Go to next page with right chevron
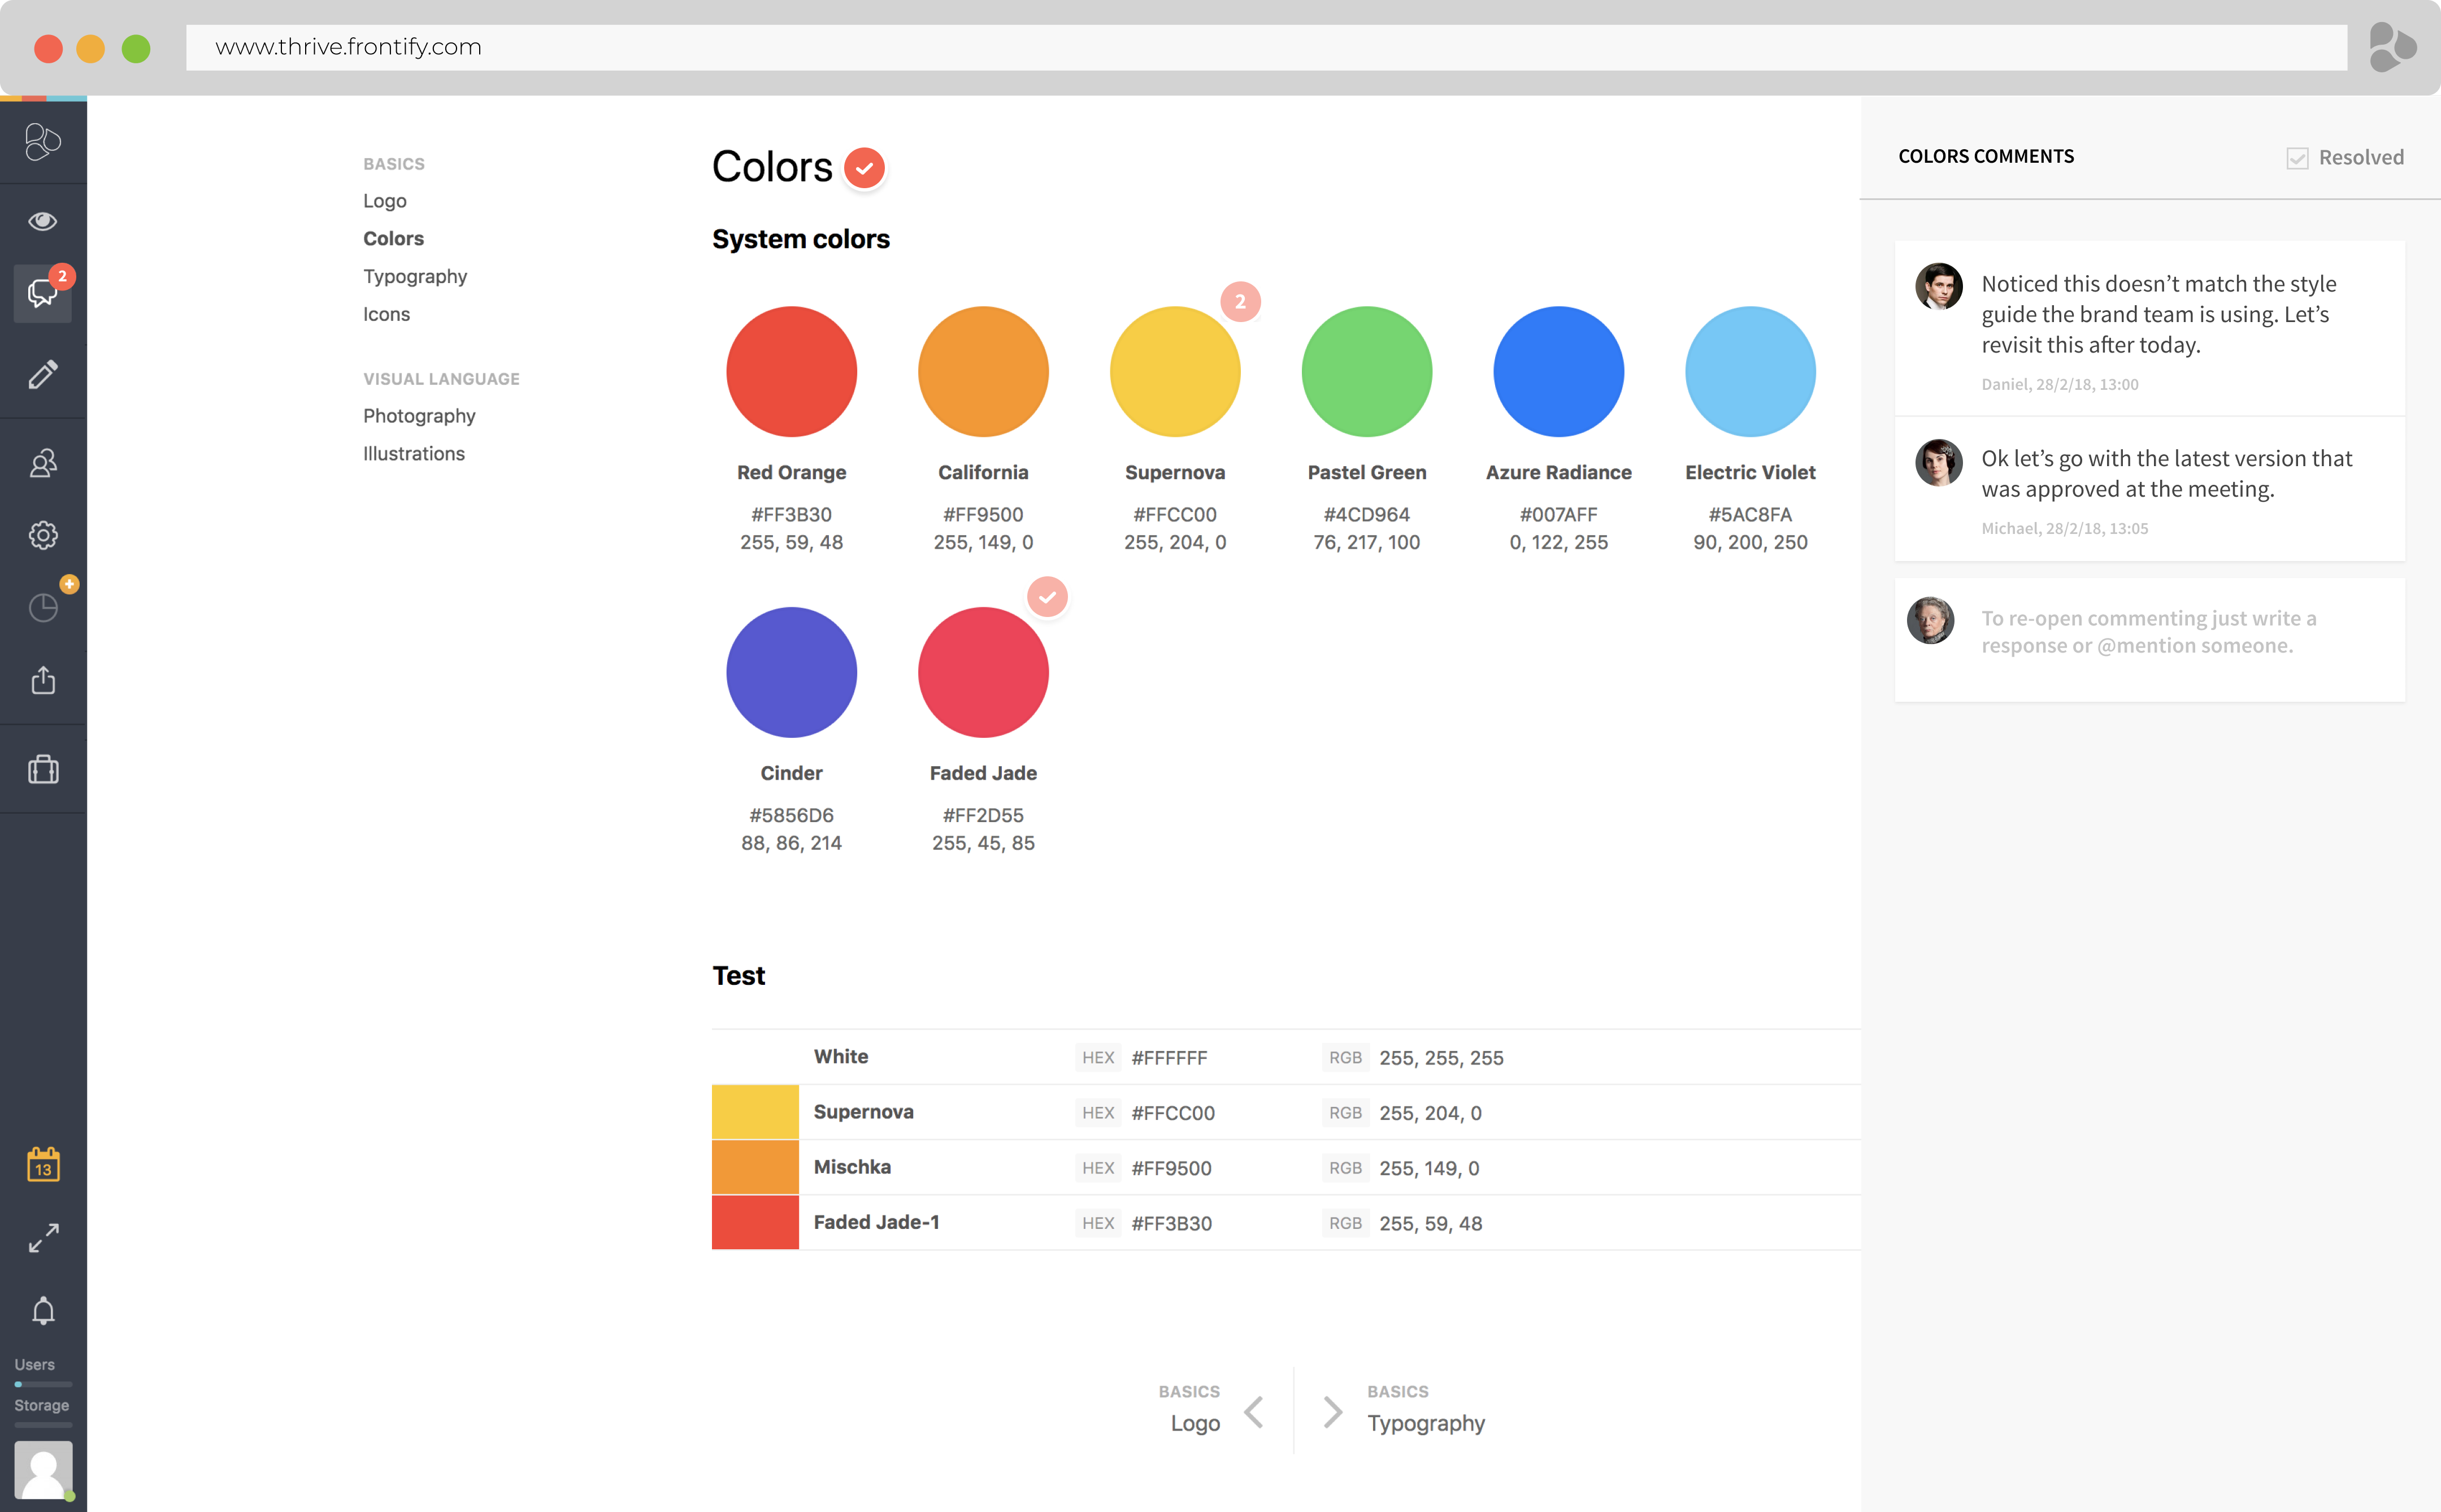Viewport: 2441px width, 1512px height. [x=1332, y=1411]
